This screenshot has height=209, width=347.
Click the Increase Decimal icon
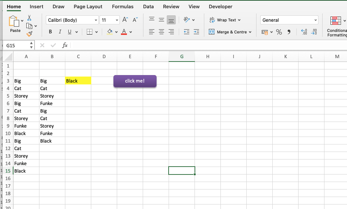[x=304, y=32]
